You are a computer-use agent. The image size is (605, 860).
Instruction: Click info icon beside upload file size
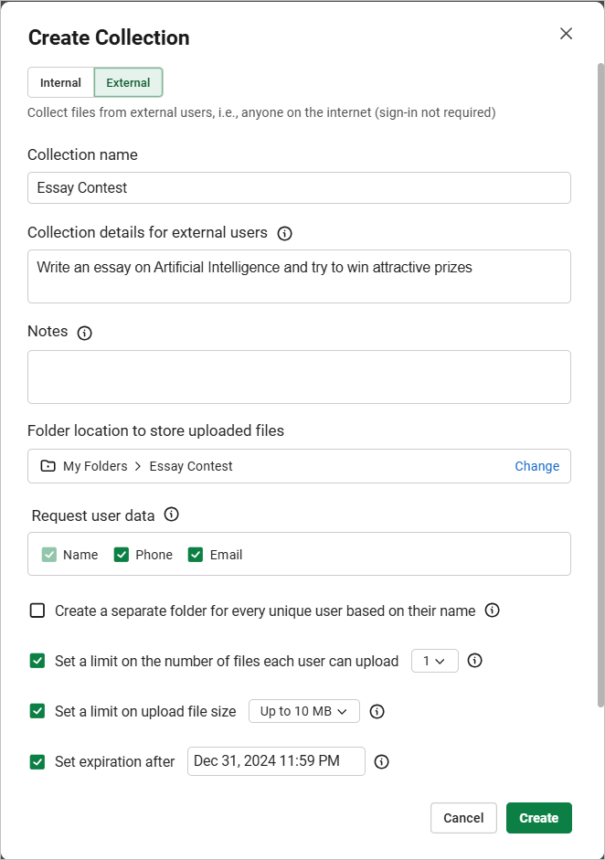(377, 711)
